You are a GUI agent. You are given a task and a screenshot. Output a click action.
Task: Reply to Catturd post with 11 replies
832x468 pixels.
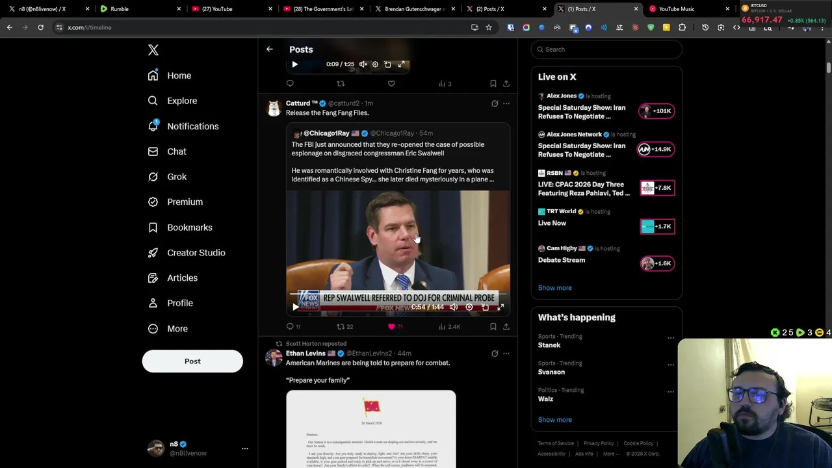pyautogui.click(x=293, y=326)
